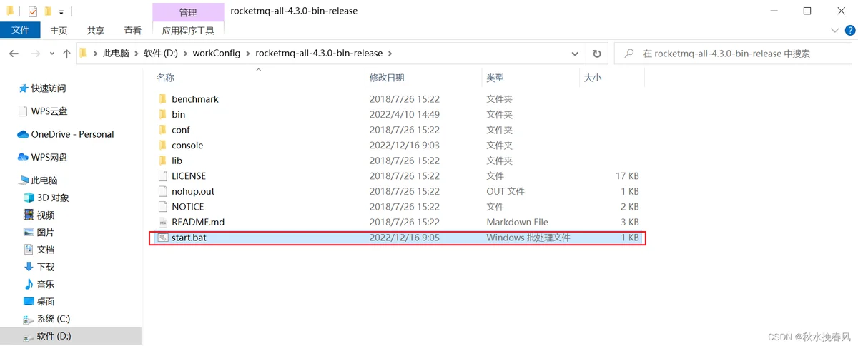Expand the quick access toolbar dropdown

61,12
